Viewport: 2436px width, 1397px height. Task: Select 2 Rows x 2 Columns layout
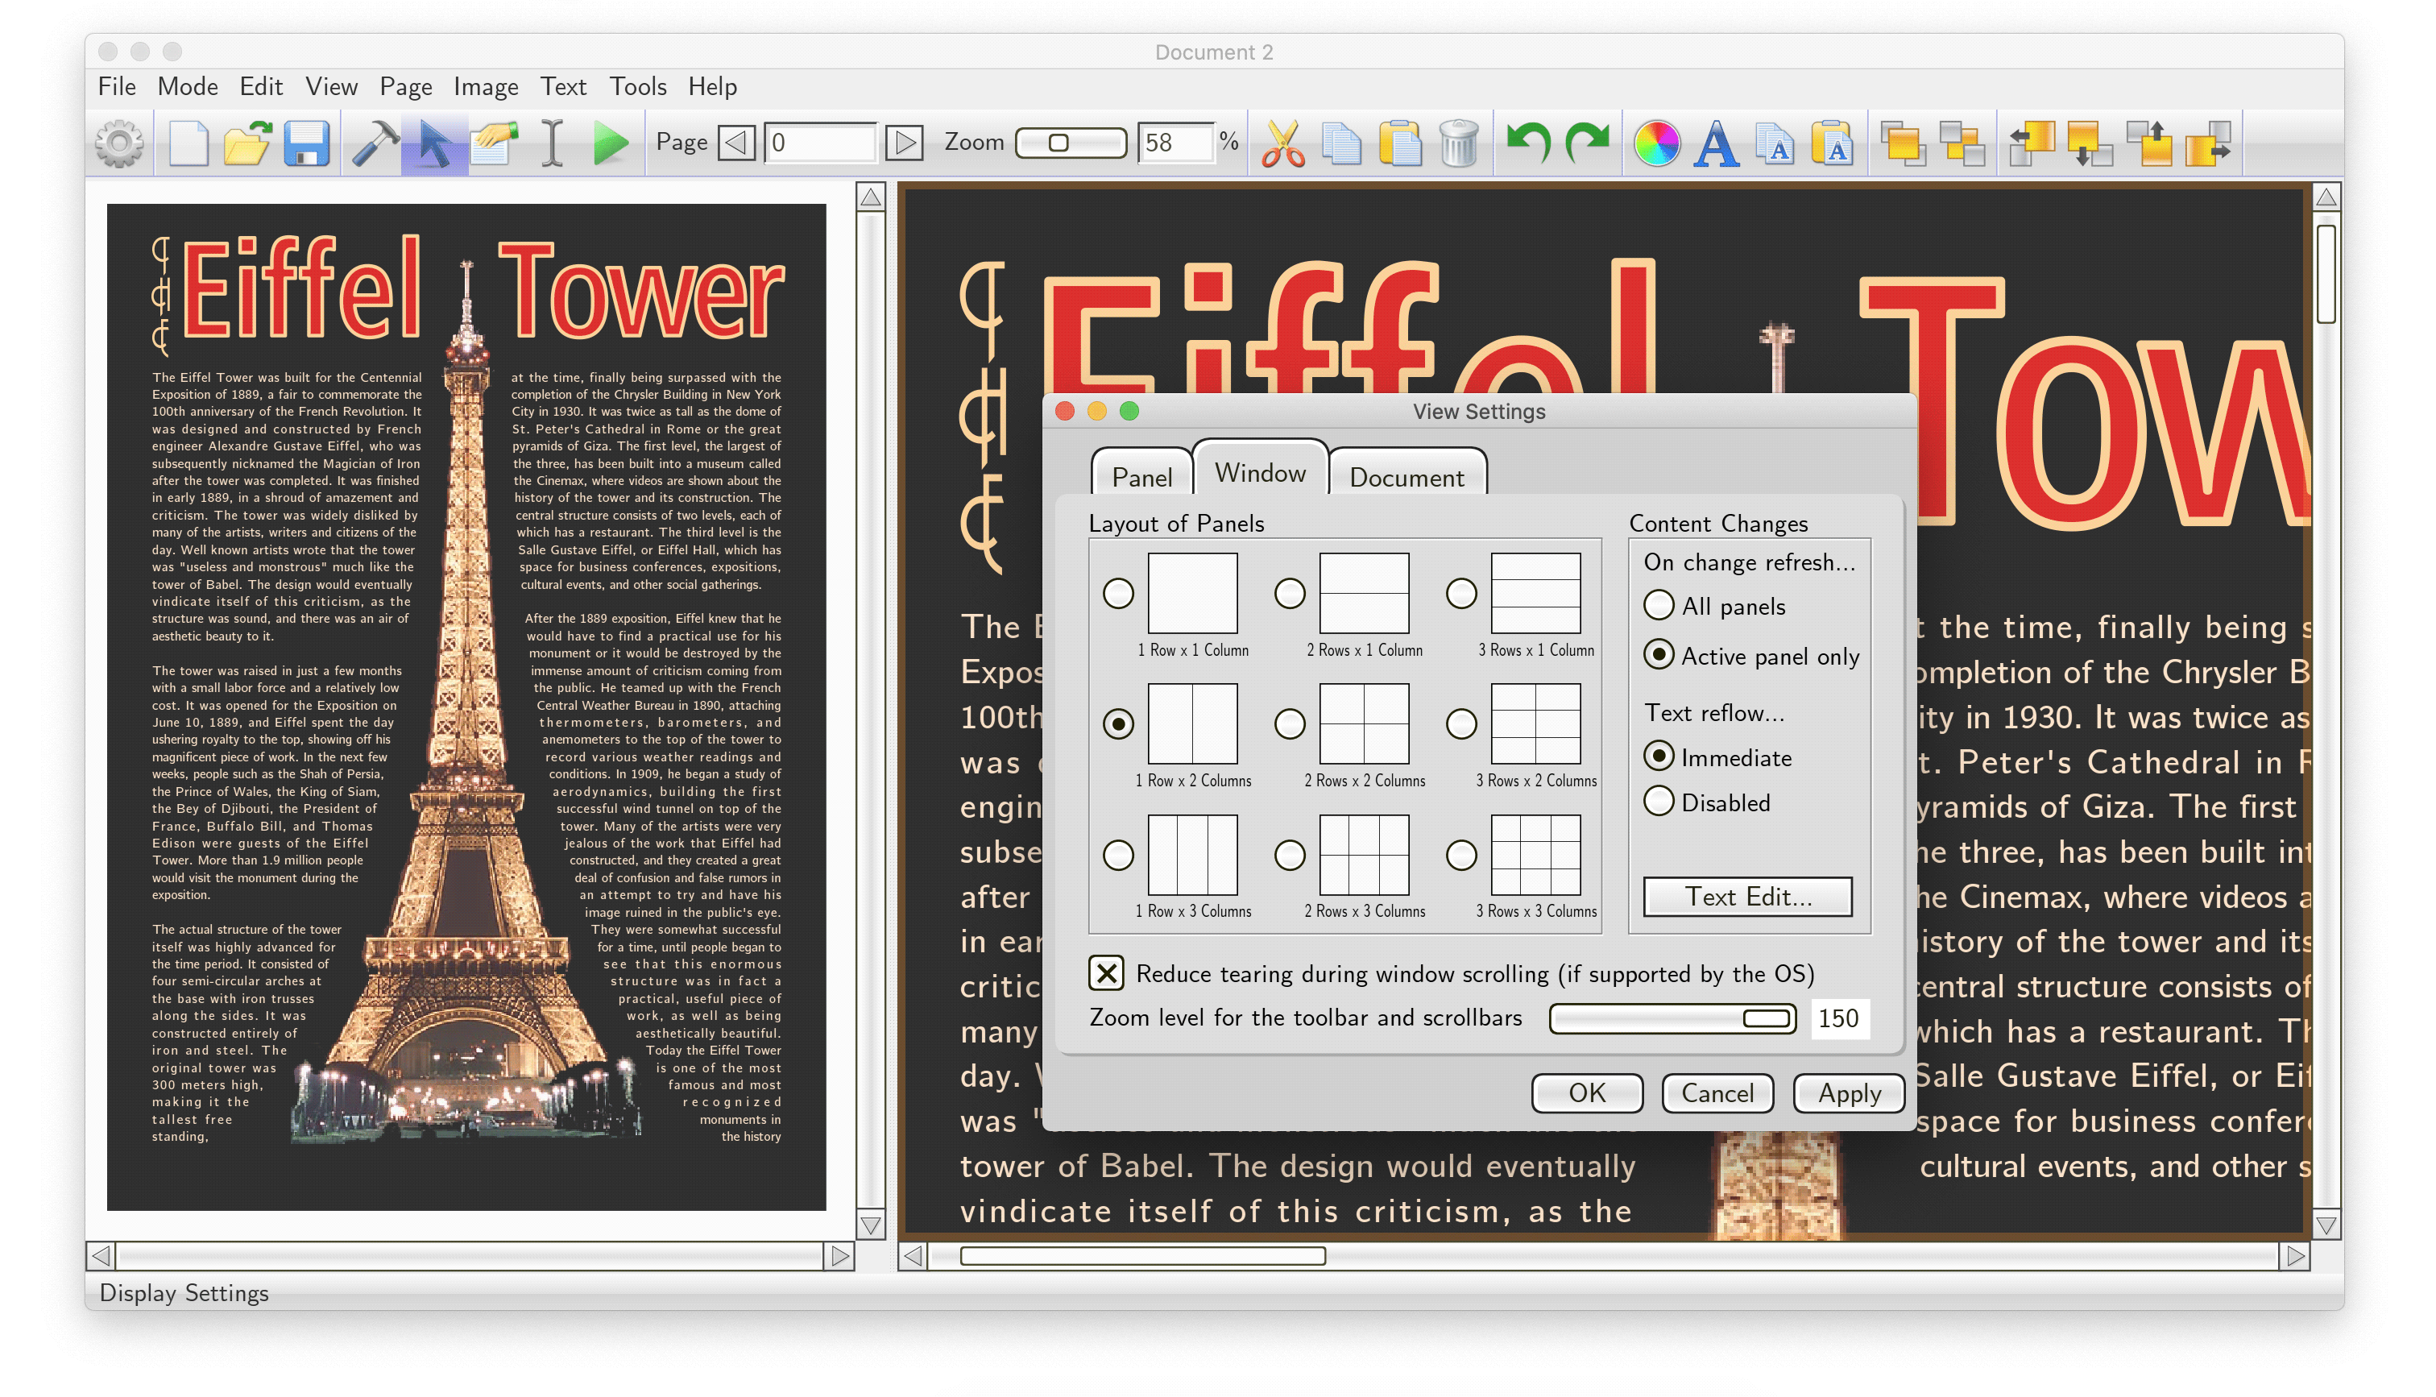pos(1290,724)
